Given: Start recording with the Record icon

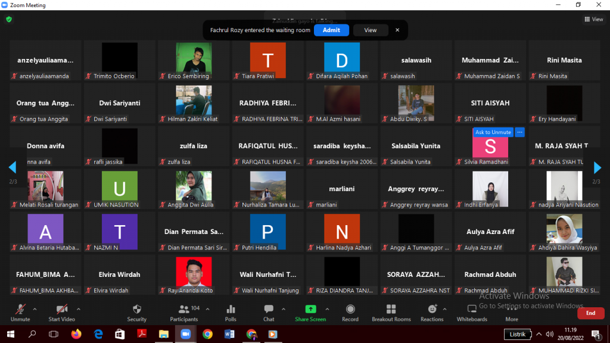Looking at the screenshot, I should (x=350, y=309).
